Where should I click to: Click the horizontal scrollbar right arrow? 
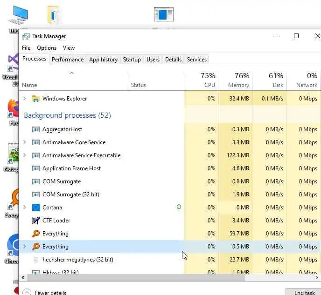(317, 278)
